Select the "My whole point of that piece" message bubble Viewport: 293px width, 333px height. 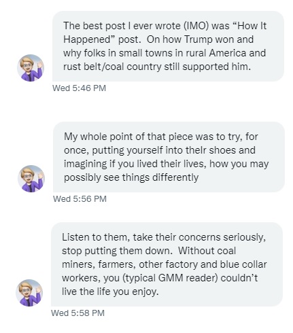(169, 157)
